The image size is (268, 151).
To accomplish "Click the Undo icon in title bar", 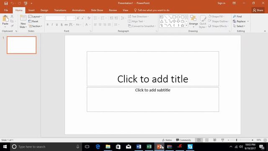I will coord(12,3).
